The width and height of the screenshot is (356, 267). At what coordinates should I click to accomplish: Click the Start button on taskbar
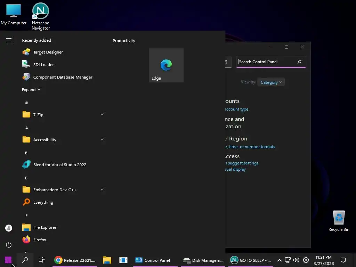pyautogui.click(x=8, y=260)
